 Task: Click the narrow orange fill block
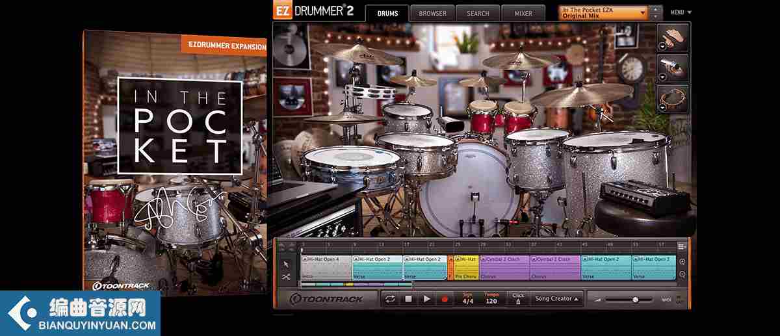click(x=450, y=268)
